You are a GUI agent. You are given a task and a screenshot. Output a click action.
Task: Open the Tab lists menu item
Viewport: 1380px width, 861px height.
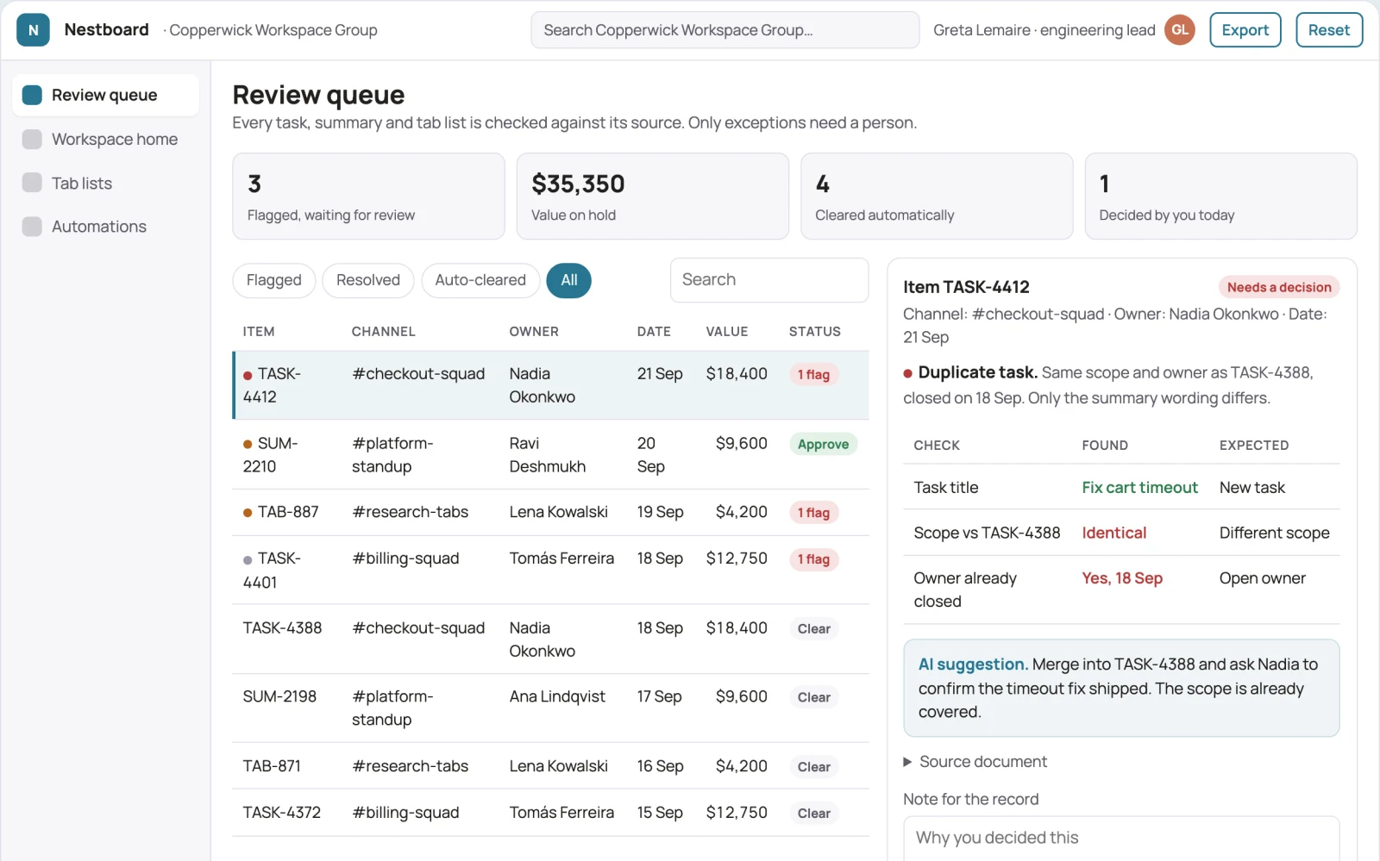[105, 183]
